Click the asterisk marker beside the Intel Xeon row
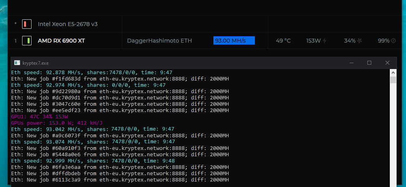Viewport: 406px width, 187px height. [15, 24]
